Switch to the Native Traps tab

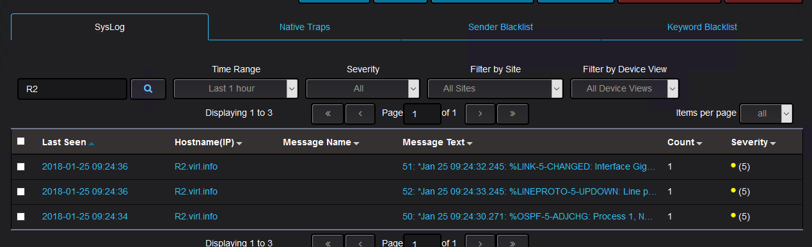point(305,27)
